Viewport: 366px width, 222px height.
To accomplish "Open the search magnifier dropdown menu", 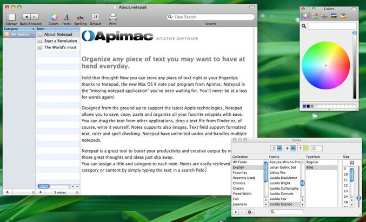I will point(170,17).
